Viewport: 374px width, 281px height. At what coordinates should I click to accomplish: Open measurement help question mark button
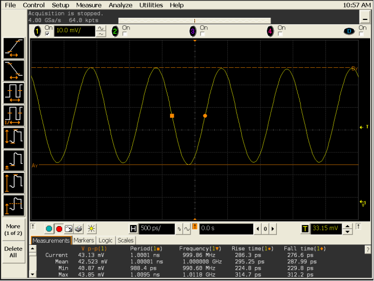click(368, 250)
